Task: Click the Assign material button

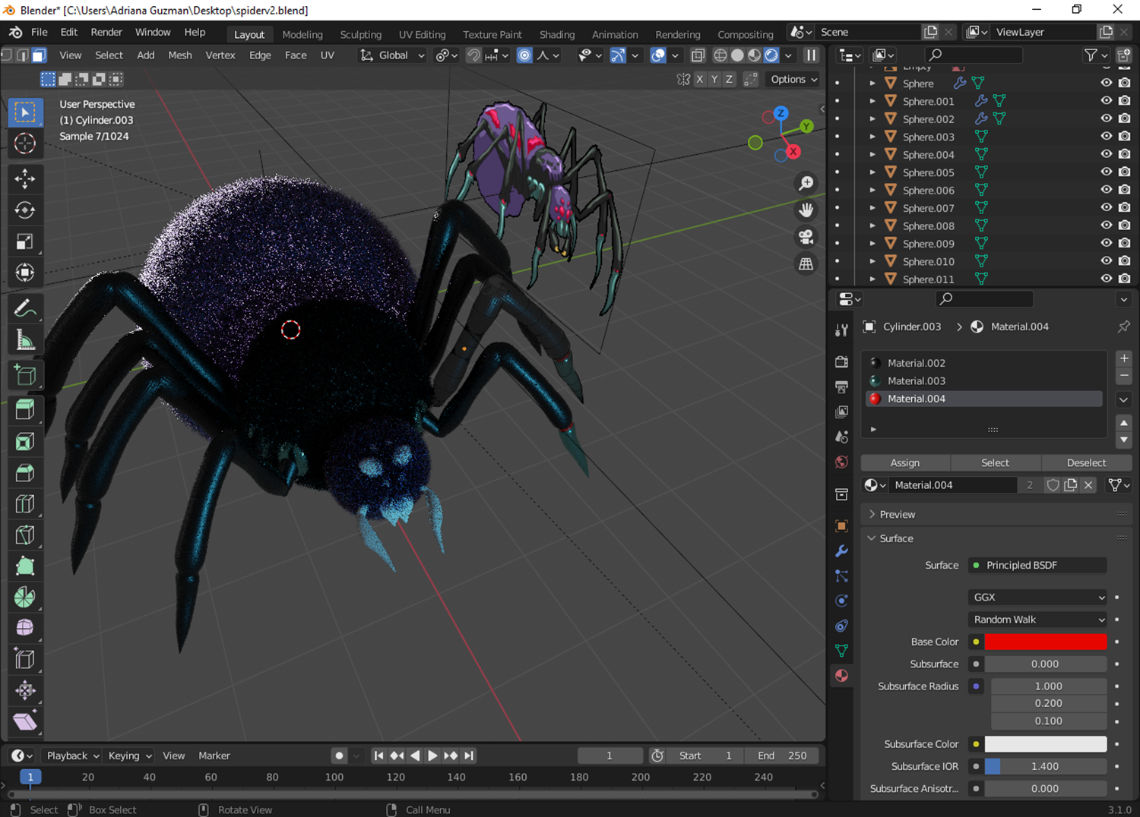Action: (x=905, y=462)
